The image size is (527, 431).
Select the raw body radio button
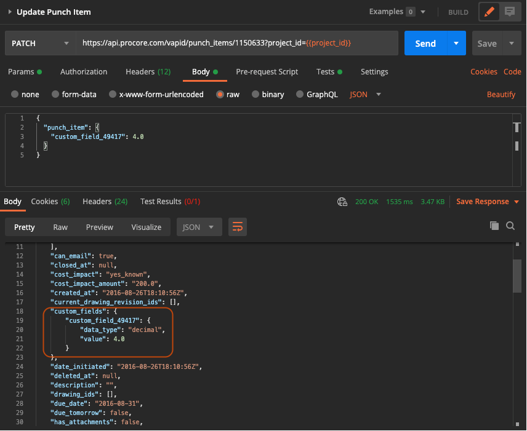click(x=220, y=94)
